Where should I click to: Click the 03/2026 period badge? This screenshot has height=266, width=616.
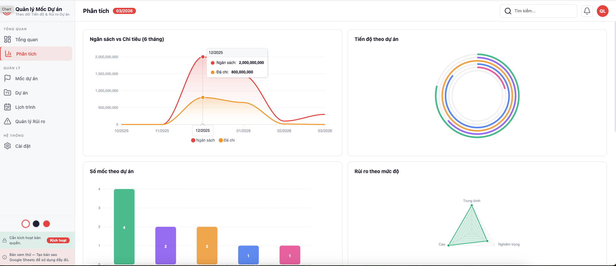[124, 11]
